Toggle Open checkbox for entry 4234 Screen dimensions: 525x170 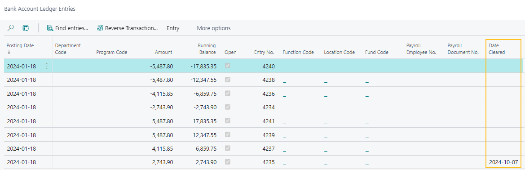228,107
